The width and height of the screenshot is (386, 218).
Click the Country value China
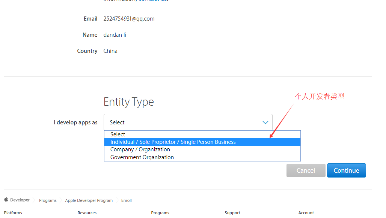110,51
